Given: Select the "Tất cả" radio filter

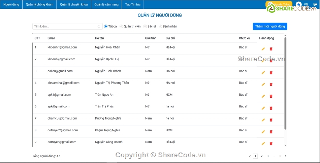Looking at the screenshot, I should tap(106, 26).
